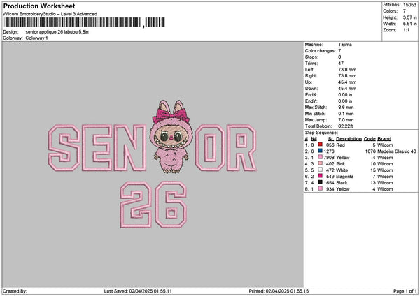Viewport: 420px width, 296px height.
Task: Select the White 472 thread swatch
Action: (320, 170)
